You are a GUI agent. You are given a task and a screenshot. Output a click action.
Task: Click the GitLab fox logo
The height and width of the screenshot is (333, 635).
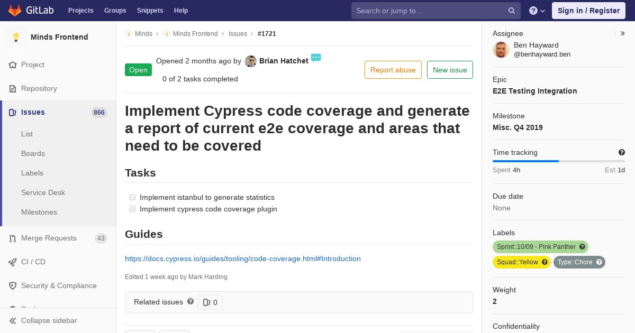point(15,10)
